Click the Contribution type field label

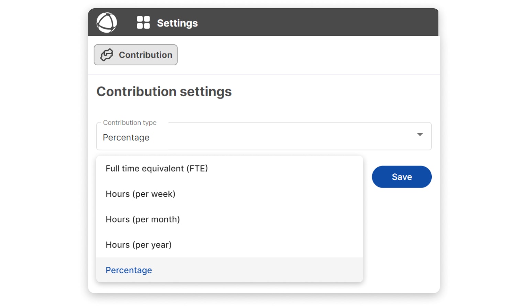click(x=130, y=123)
